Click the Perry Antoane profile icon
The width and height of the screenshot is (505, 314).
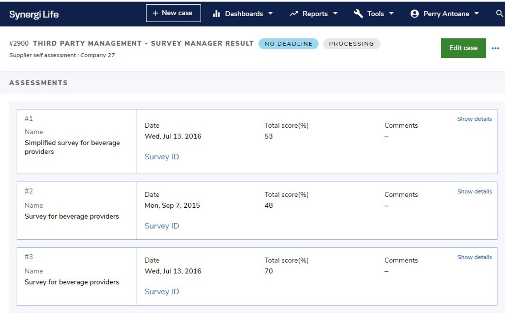pos(414,13)
